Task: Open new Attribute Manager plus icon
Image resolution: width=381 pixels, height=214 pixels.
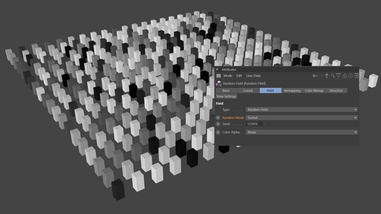Action: click(x=357, y=76)
